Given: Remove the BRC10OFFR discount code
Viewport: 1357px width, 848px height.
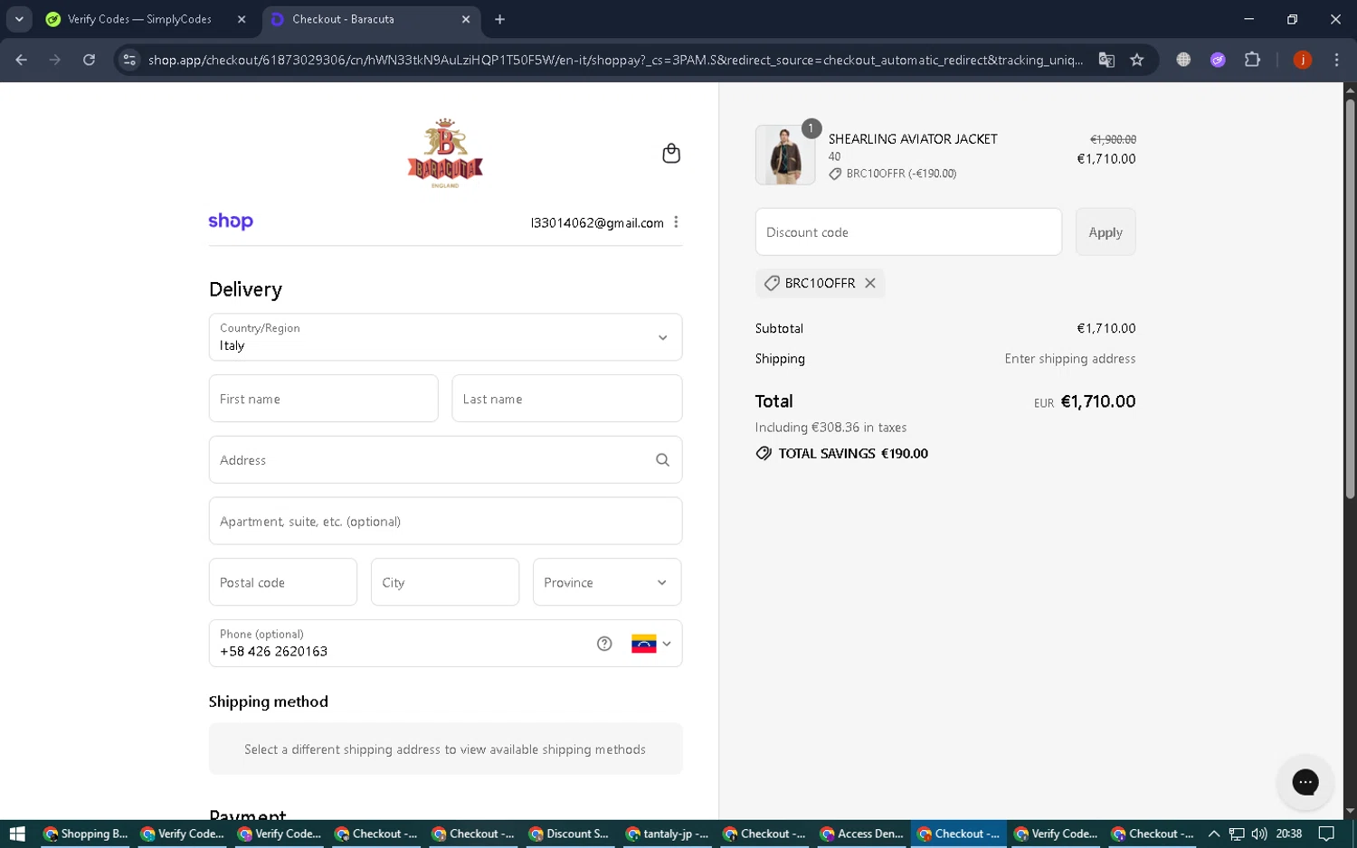Looking at the screenshot, I should point(870,283).
